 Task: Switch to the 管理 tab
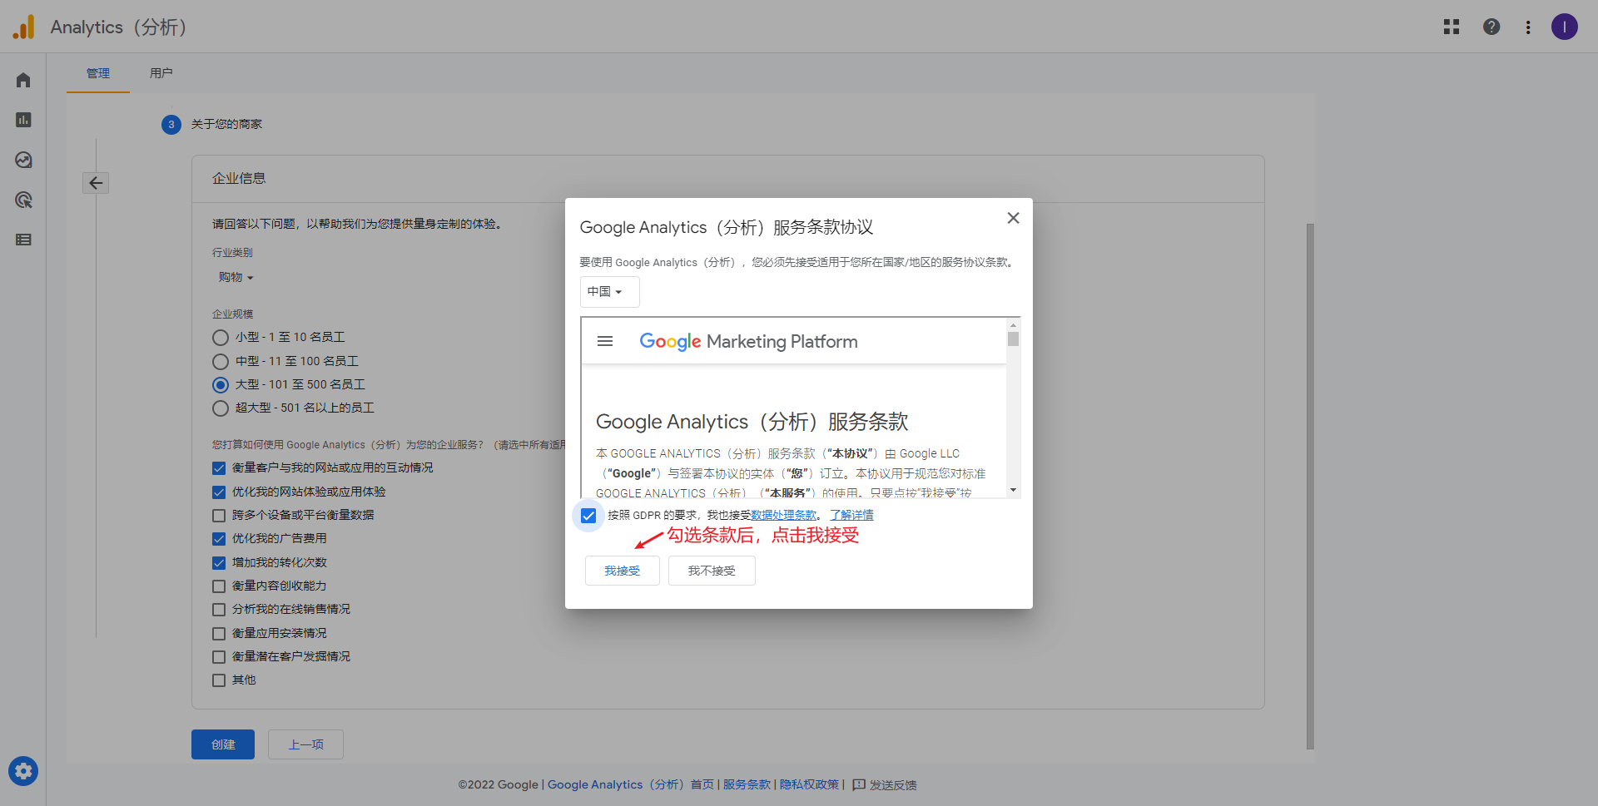(x=98, y=73)
